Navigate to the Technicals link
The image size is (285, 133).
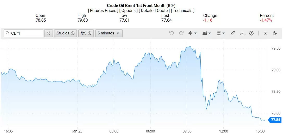tap(183, 11)
